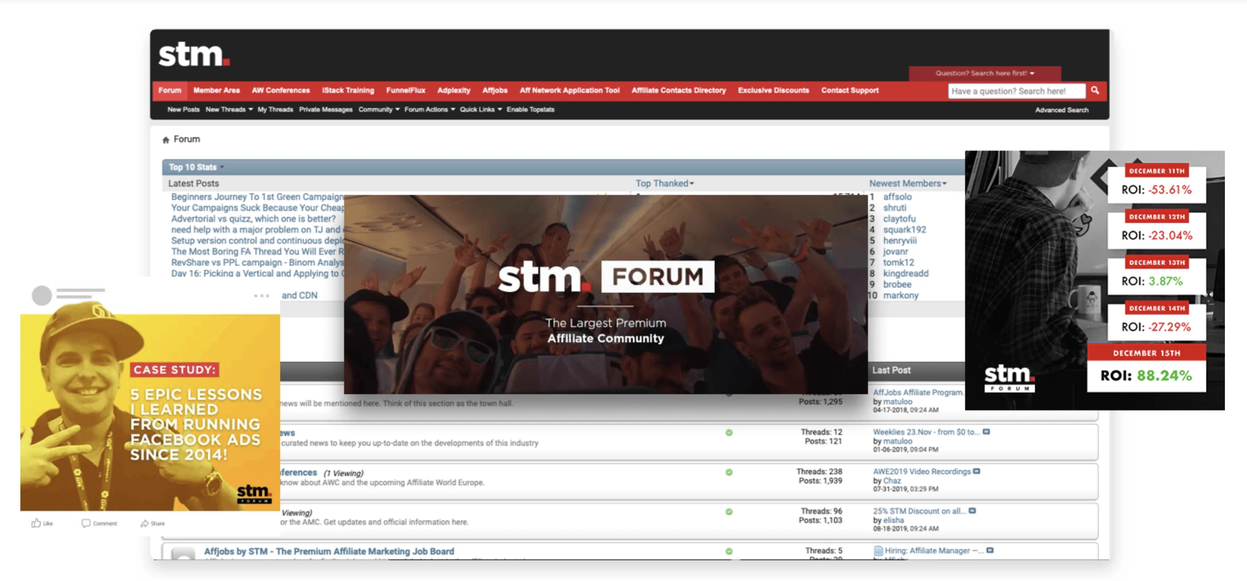The width and height of the screenshot is (1247, 581).
Task: Open Aff Network Application Tool
Action: (x=569, y=90)
